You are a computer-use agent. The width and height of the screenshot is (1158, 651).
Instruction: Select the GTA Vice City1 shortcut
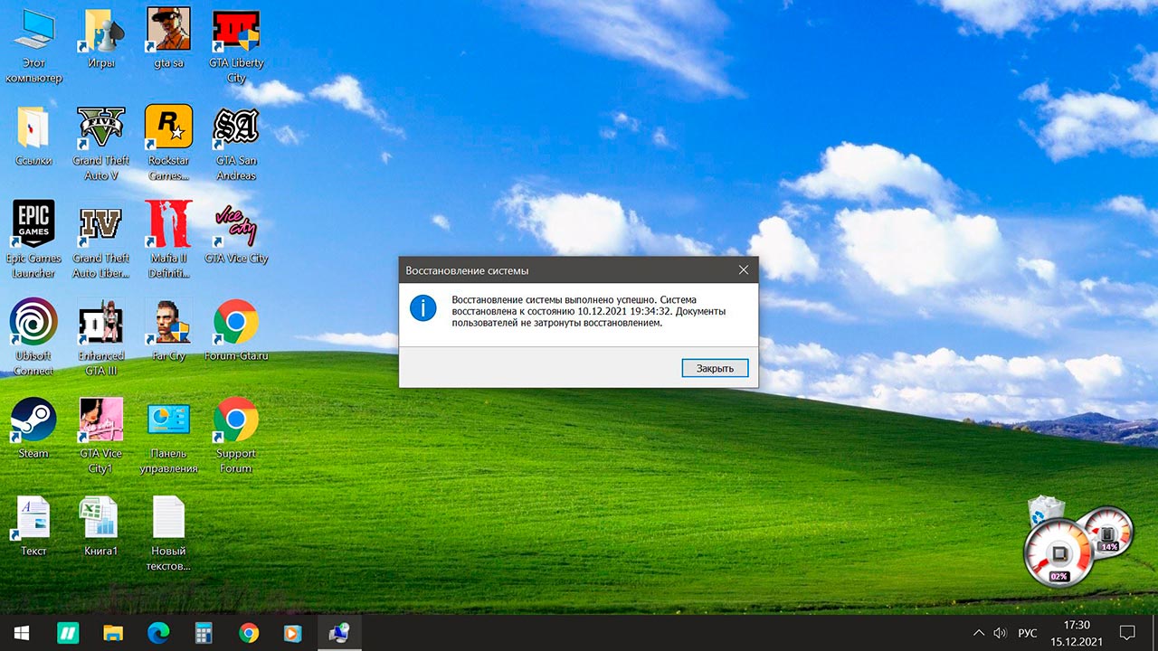[x=101, y=437]
